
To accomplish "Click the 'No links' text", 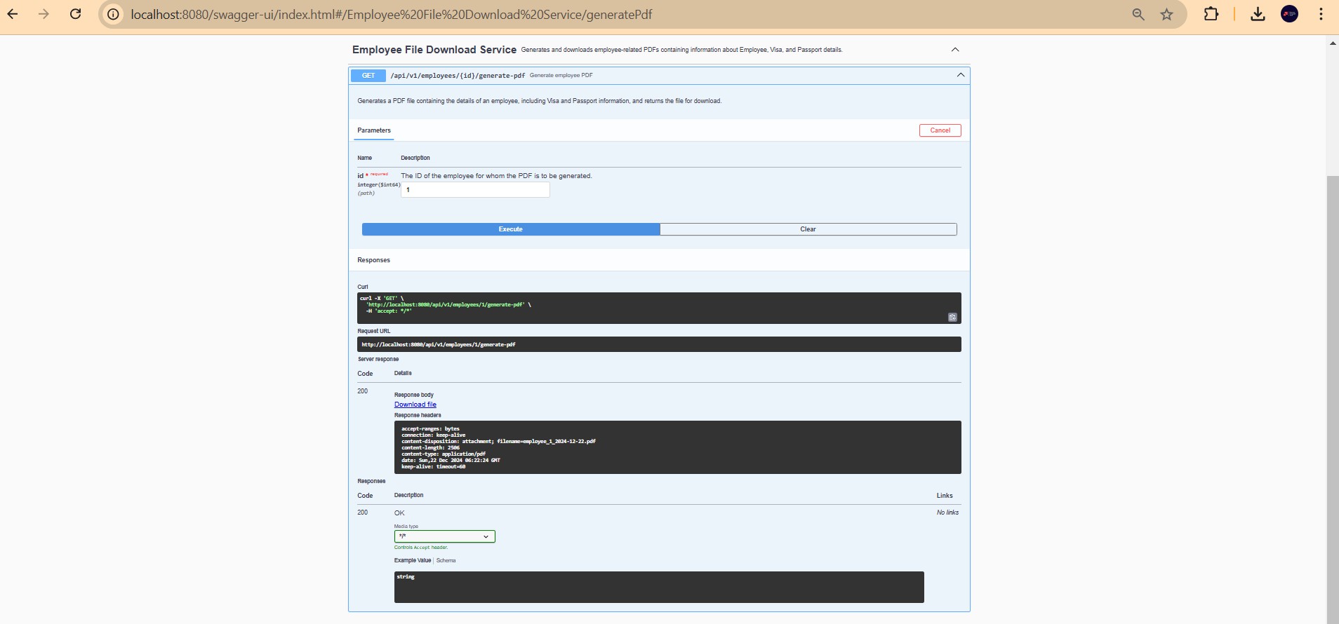I will point(947,513).
